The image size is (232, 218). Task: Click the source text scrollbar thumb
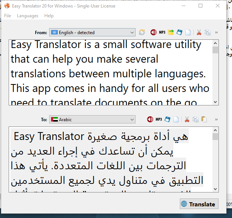click(215, 50)
